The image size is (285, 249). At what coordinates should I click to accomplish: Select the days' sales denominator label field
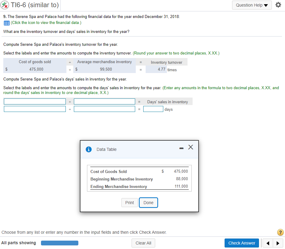(x=104, y=101)
